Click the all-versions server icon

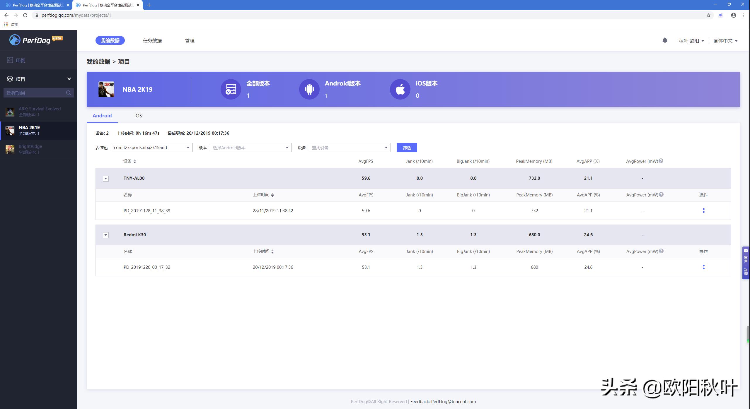tap(231, 89)
